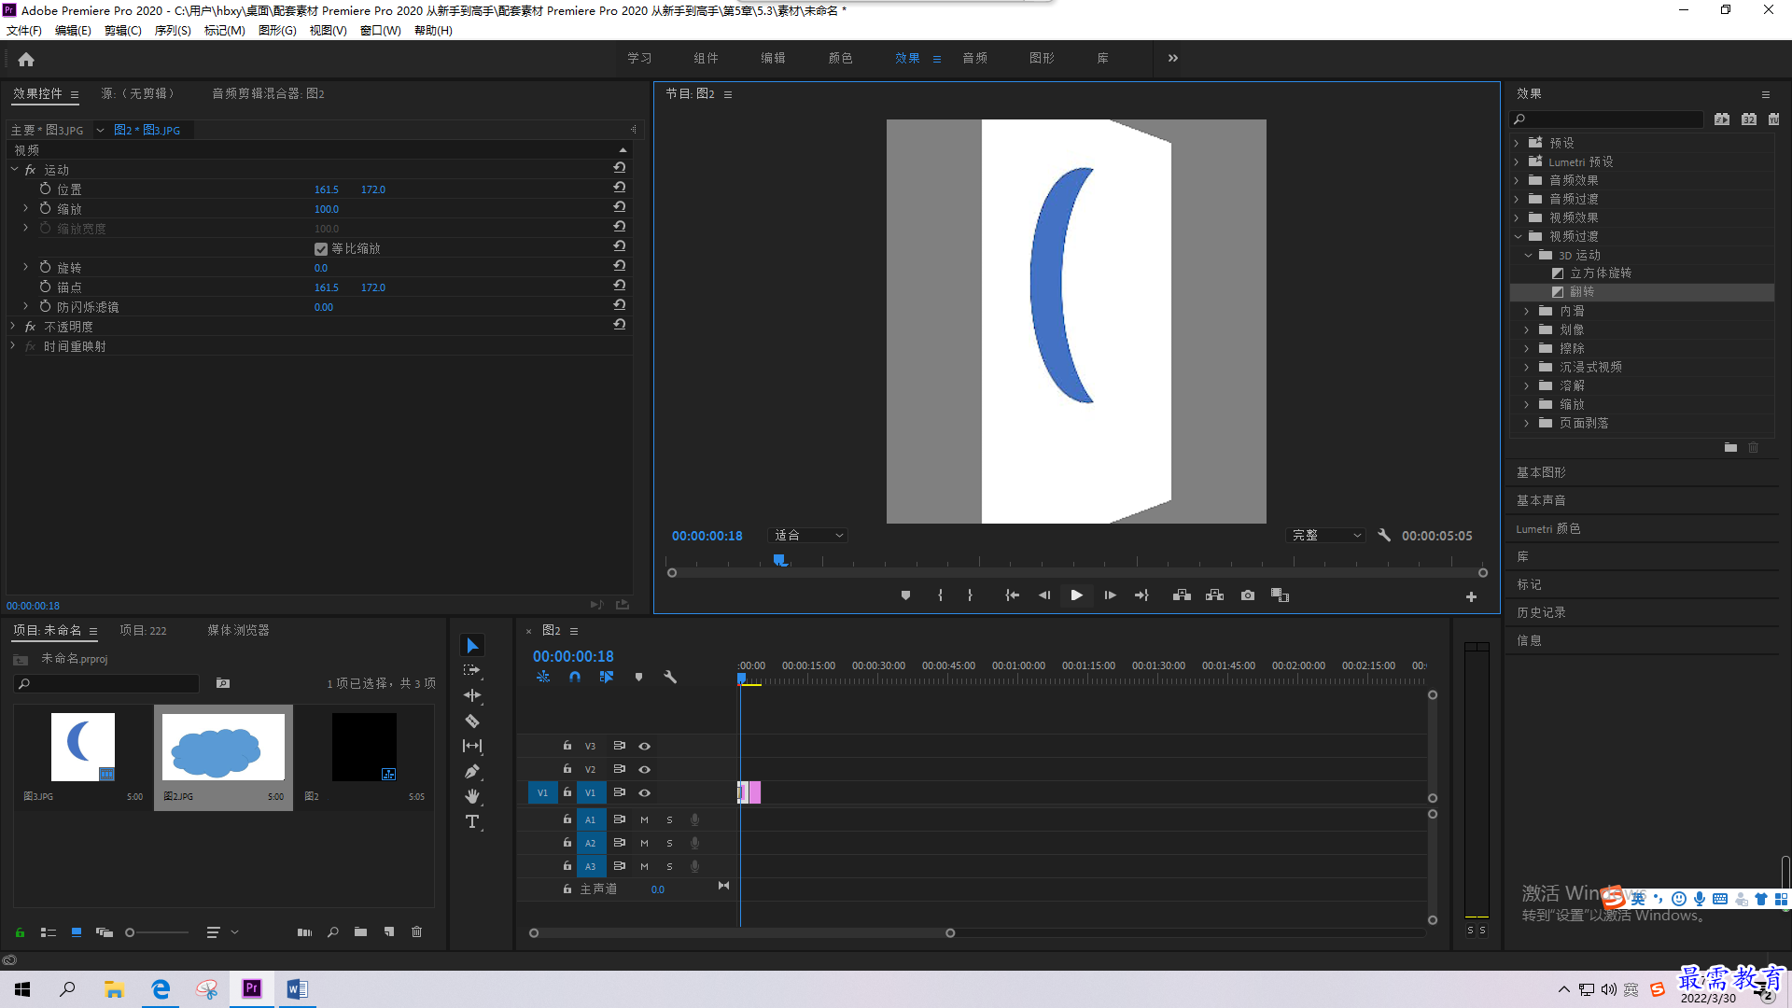Image resolution: width=1792 pixels, height=1008 pixels.
Task: Collapse the 视频过渡 folder
Action: [1518, 237]
